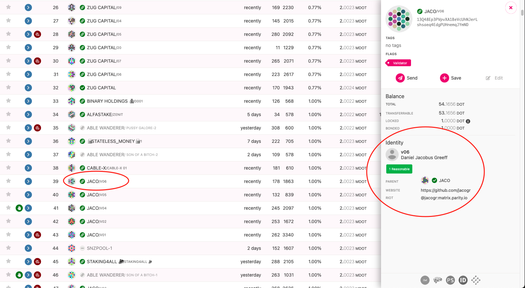This screenshot has height=288, width=525.
Task: Open the PS explorer link icon
Action: (450, 280)
